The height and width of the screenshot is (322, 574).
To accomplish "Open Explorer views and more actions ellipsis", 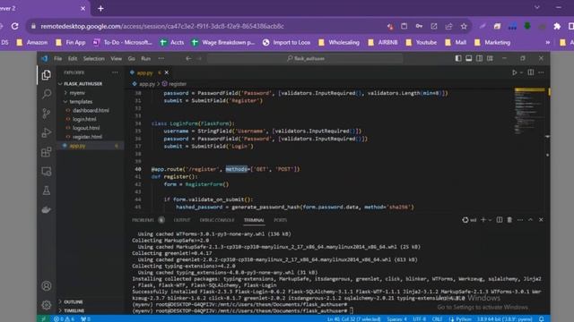I will click(115, 72).
